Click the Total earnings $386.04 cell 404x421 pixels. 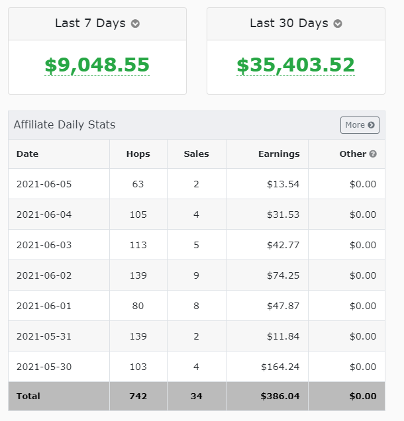coord(279,396)
